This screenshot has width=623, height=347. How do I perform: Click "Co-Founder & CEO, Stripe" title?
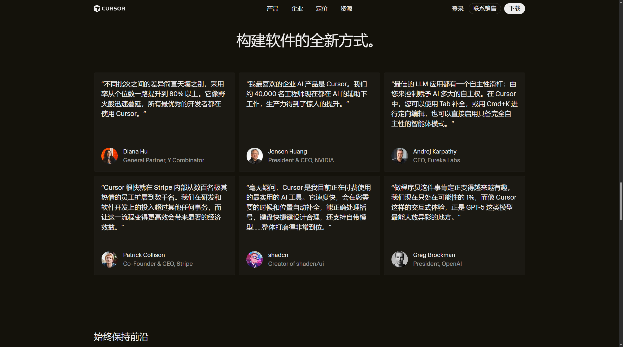(x=158, y=264)
